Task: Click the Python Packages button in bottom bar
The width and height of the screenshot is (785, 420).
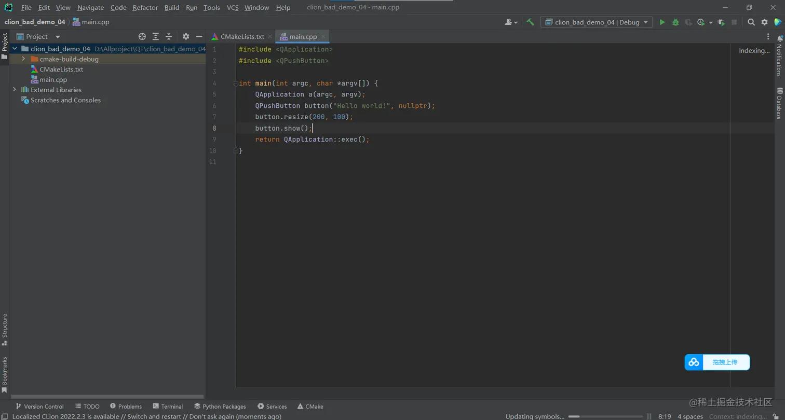Action: coord(220,407)
